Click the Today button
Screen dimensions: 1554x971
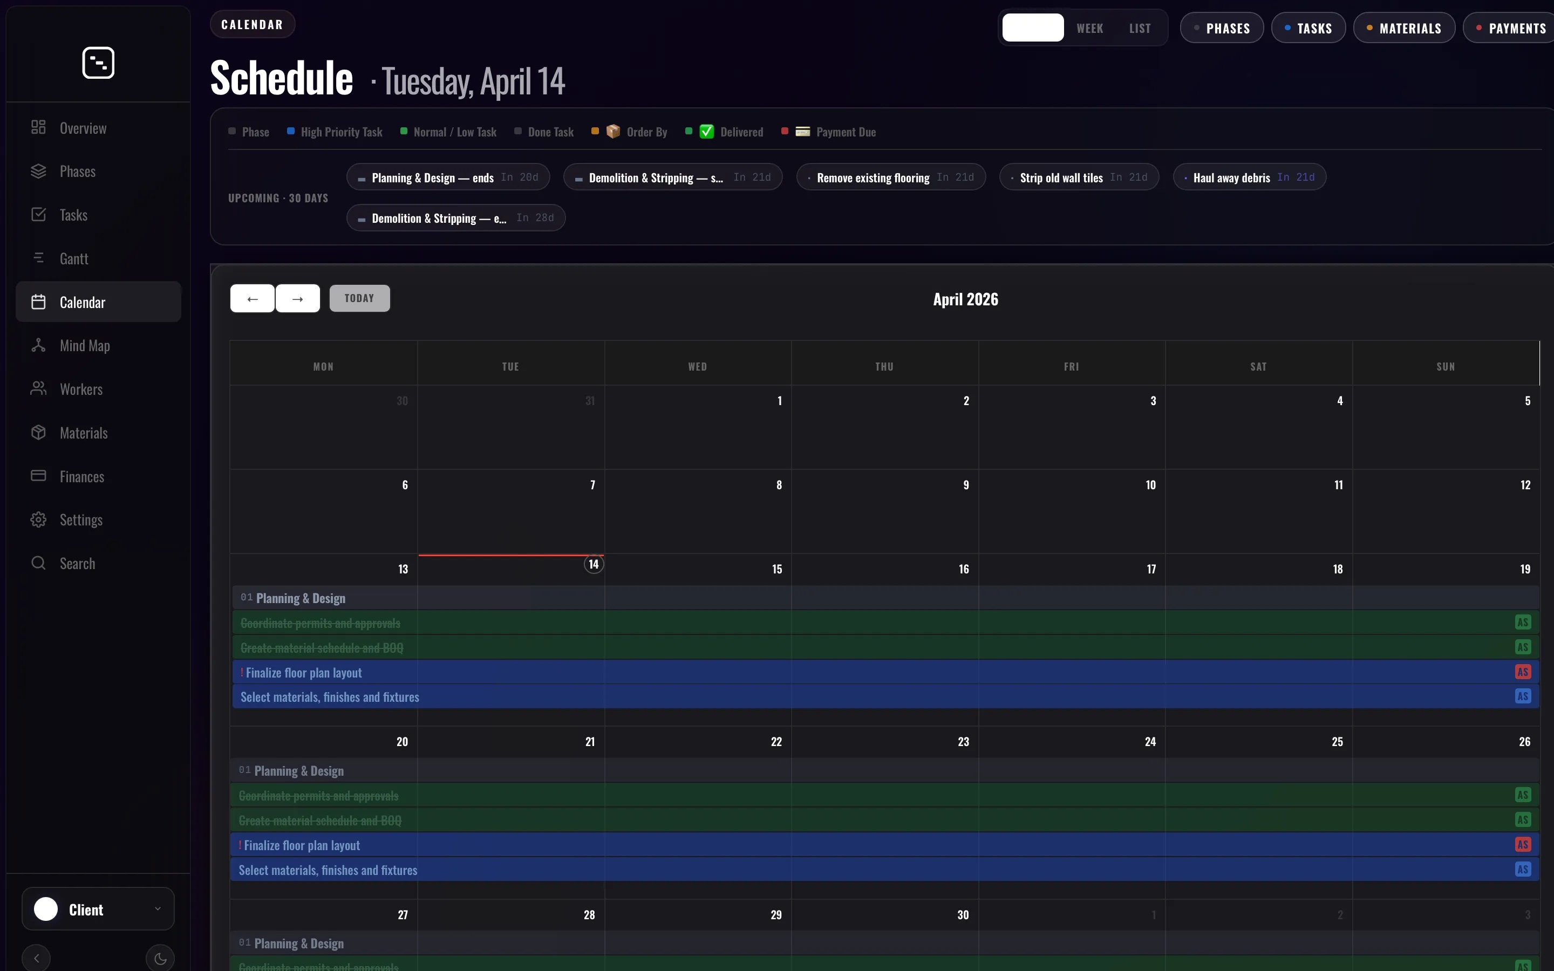(x=359, y=299)
